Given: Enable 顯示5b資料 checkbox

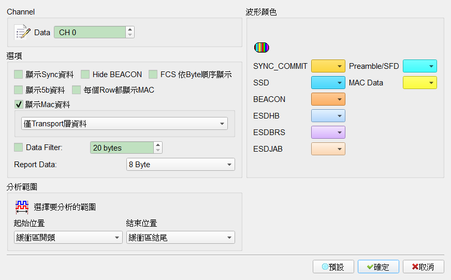Looking at the screenshot, I should (19, 90).
